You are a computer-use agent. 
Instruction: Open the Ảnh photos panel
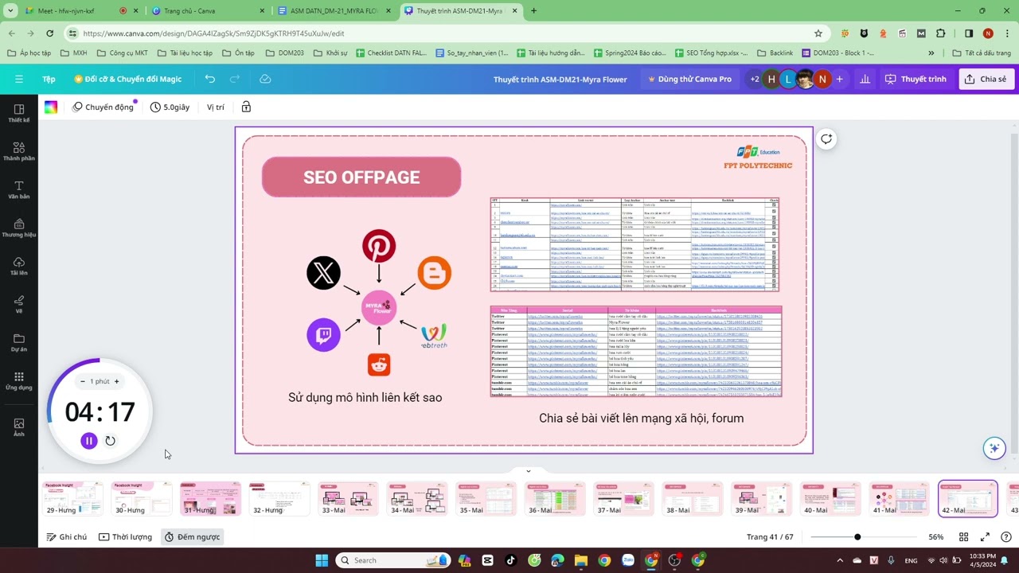19,427
